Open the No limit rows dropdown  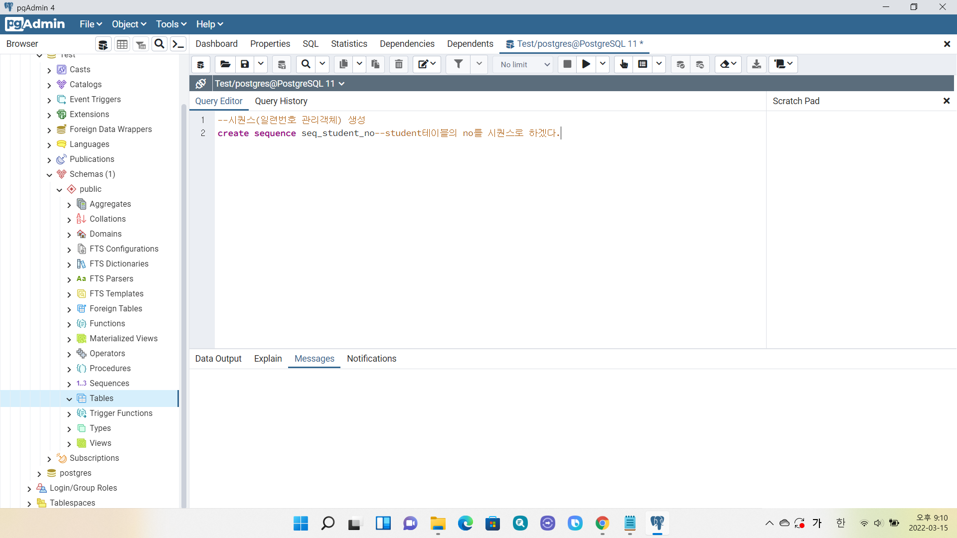[524, 65]
